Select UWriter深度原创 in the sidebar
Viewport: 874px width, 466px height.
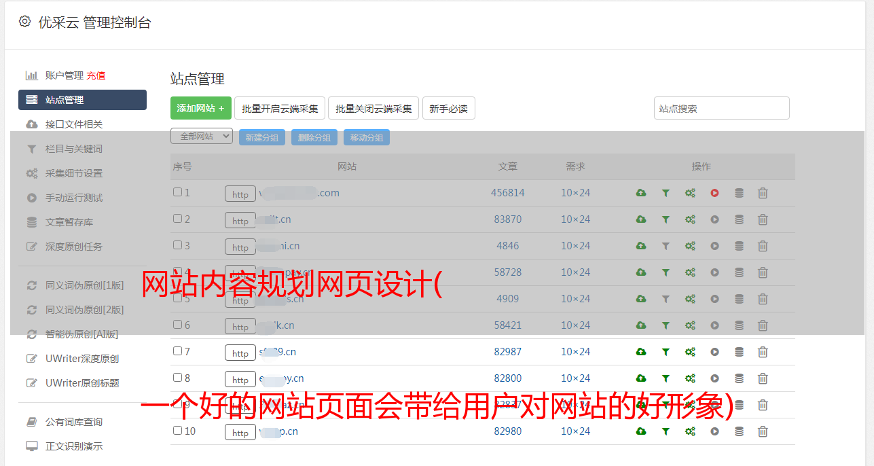(82, 359)
